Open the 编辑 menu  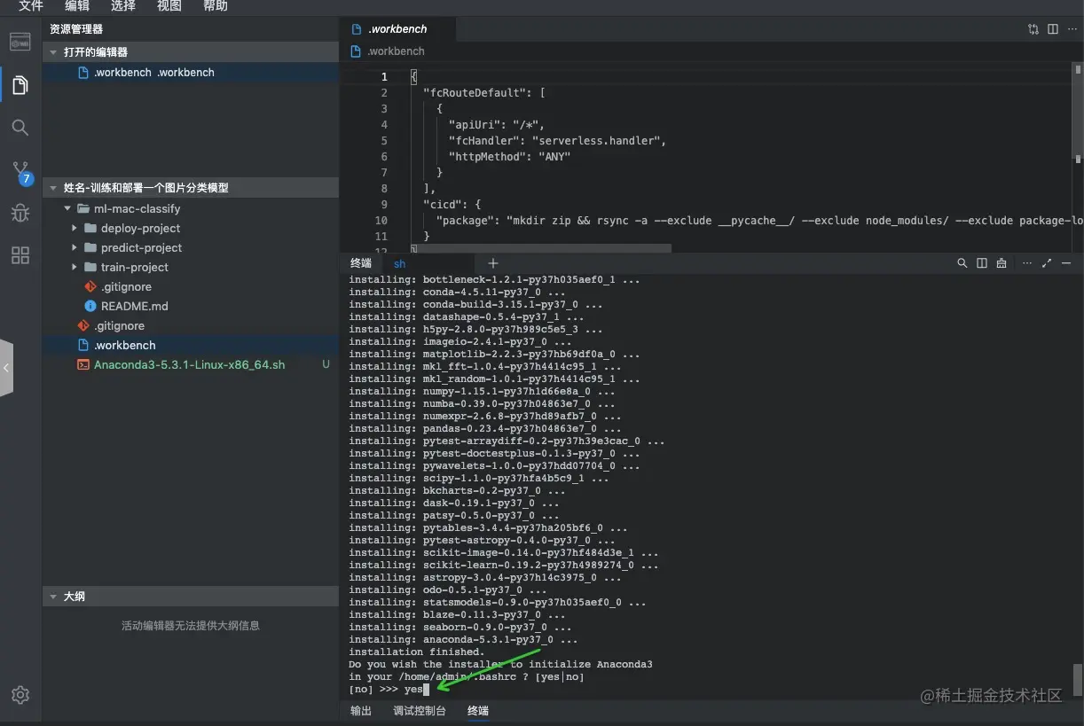[77, 6]
